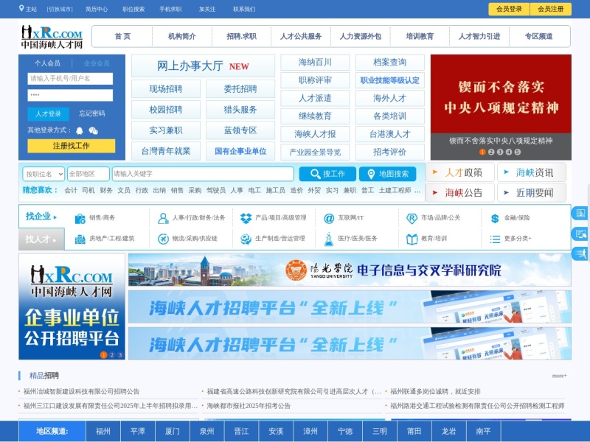Go to red banner slide 4
590x442 pixels.
coord(509,152)
